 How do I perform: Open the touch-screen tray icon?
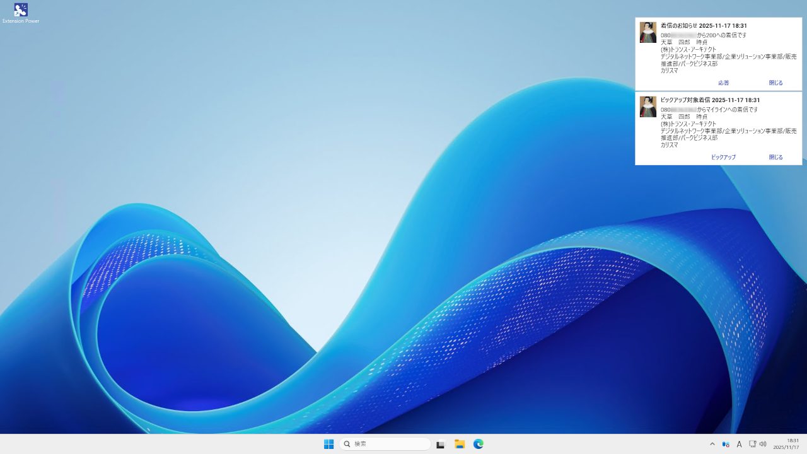(x=753, y=443)
